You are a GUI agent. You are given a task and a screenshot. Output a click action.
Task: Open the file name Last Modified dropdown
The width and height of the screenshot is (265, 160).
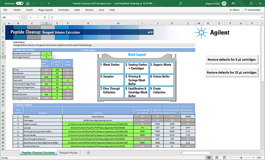154,4
